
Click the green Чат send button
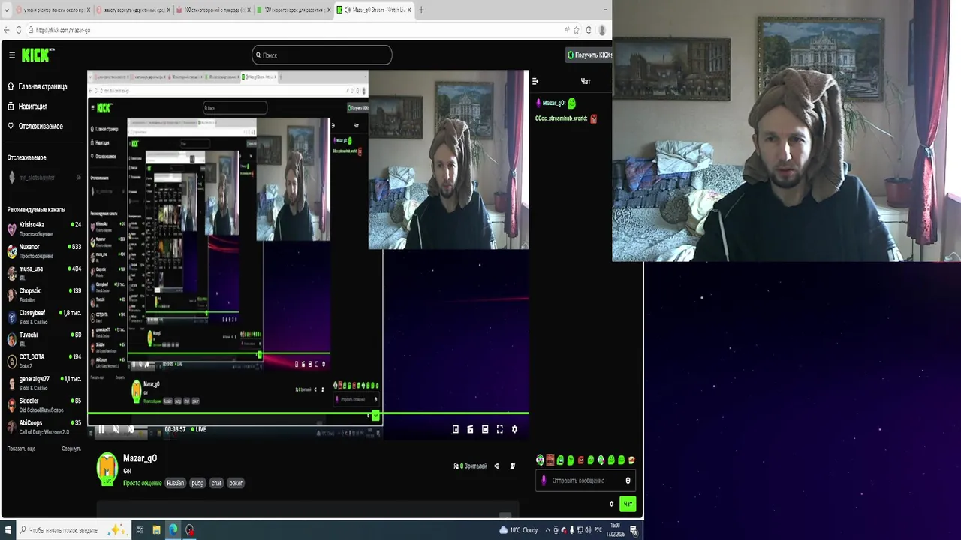click(x=628, y=504)
